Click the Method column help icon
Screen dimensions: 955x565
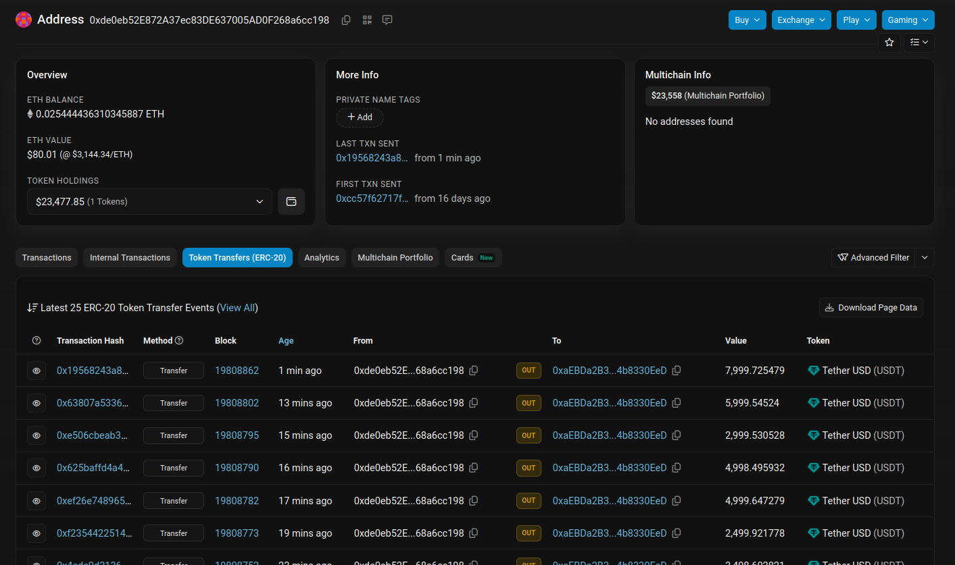point(179,341)
